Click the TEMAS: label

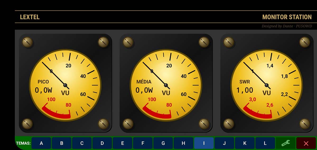(x=23, y=143)
